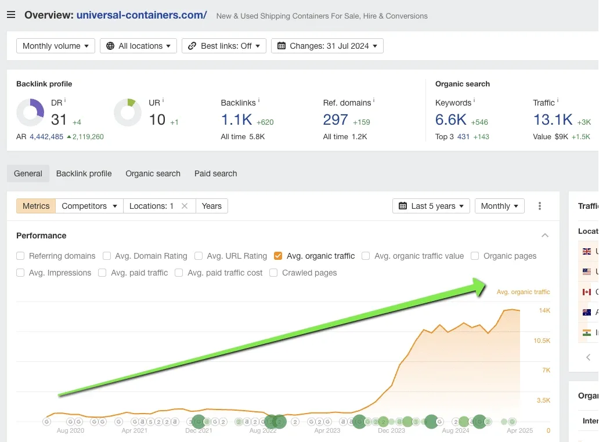Click the Keywords info icon
This screenshot has height=442, width=599.
pyautogui.click(x=474, y=100)
